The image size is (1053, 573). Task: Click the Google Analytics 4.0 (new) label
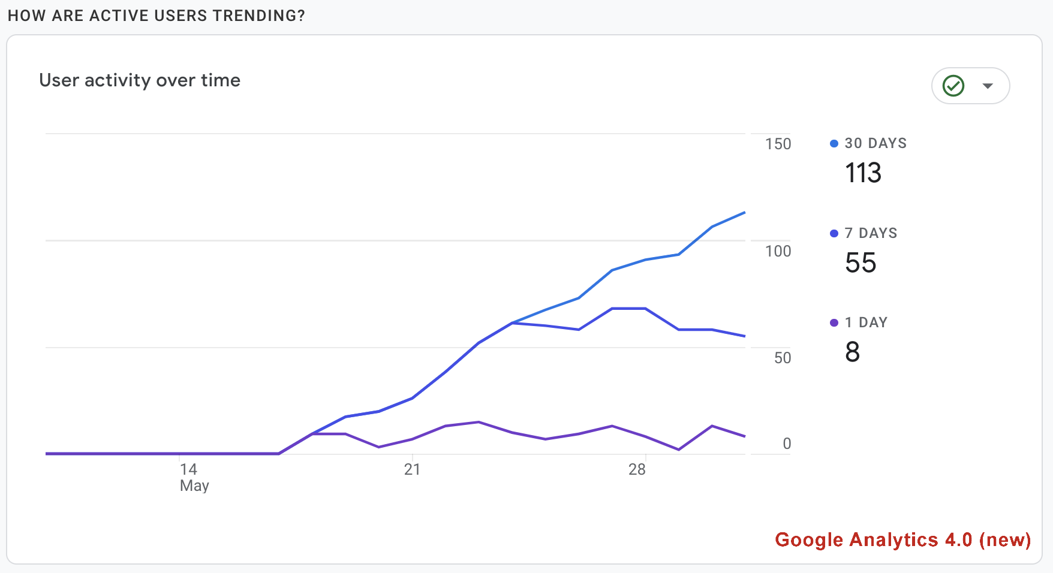point(902,539)
